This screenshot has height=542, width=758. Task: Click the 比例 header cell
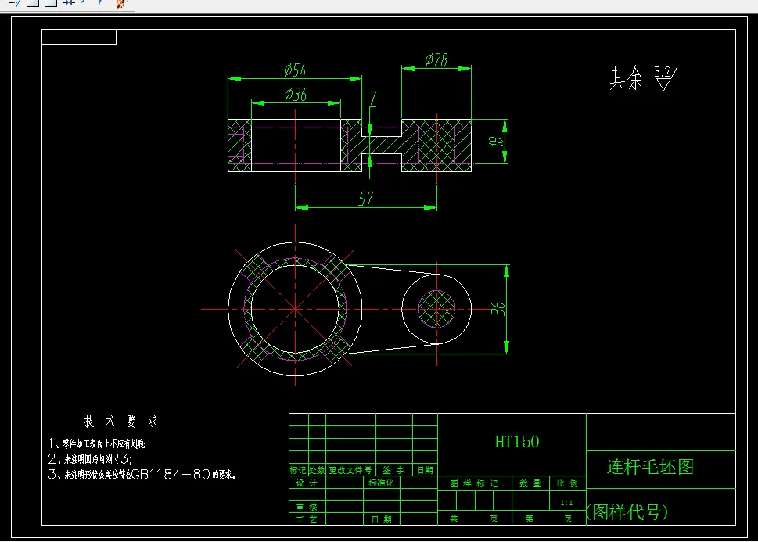(567, 483)
